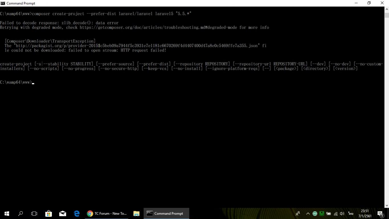Click vertical scrollbar thumb in console
The image size is (389, 219).
(386, 15)
